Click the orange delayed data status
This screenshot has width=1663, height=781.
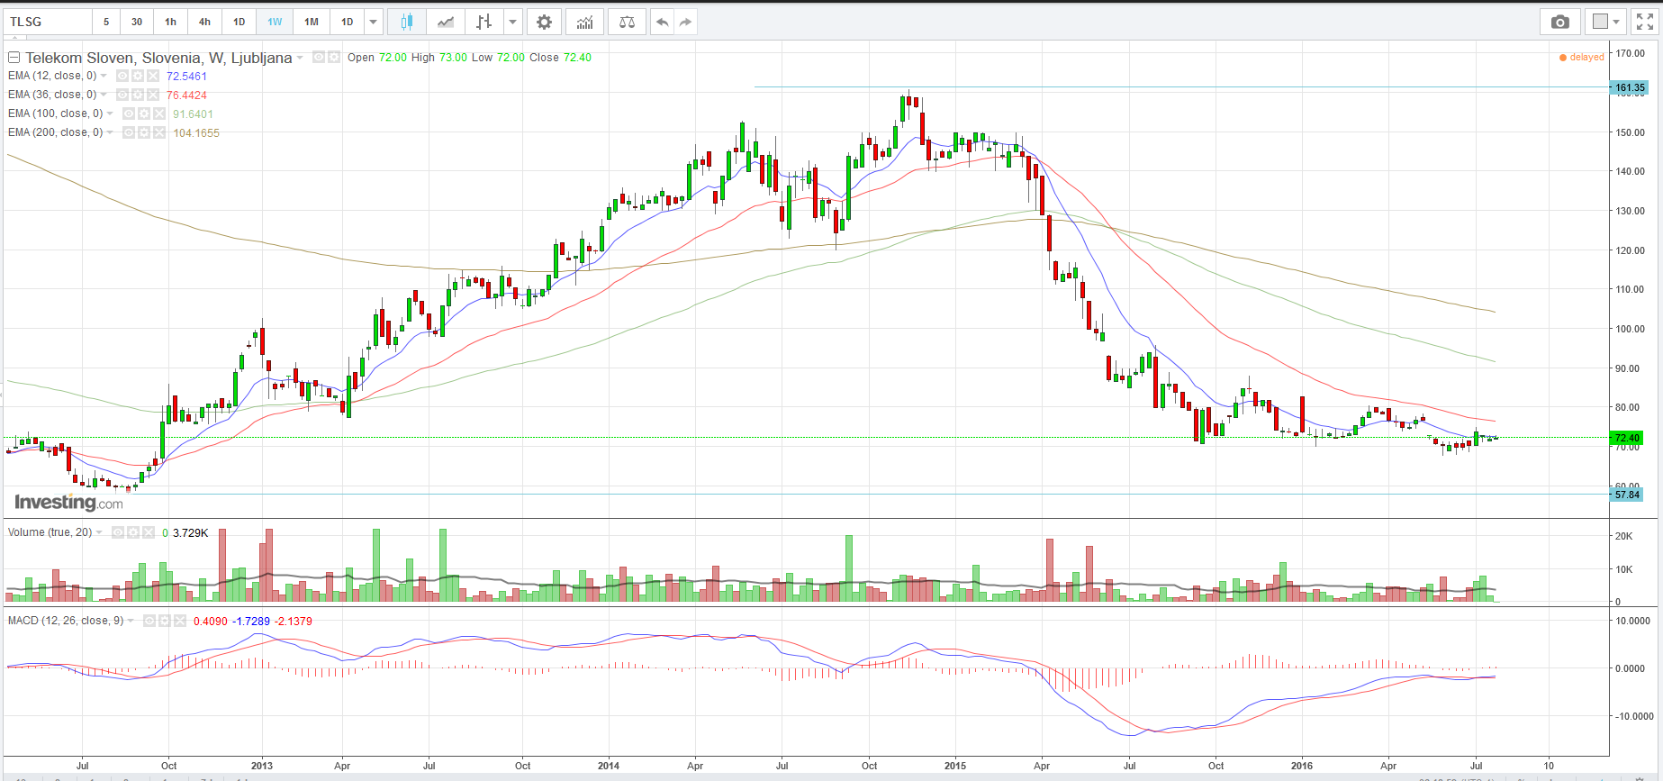click(x=1581, y=57)
